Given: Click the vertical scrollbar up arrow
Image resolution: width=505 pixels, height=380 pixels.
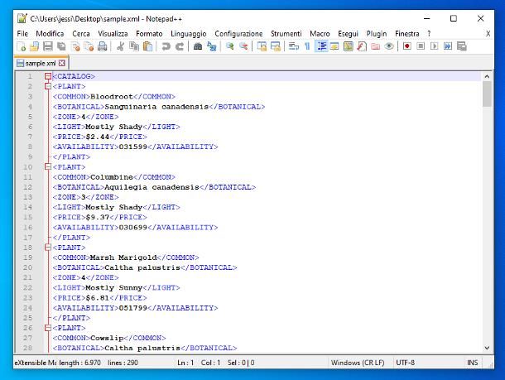Looking at the screenshot, I should click(487, 76).
